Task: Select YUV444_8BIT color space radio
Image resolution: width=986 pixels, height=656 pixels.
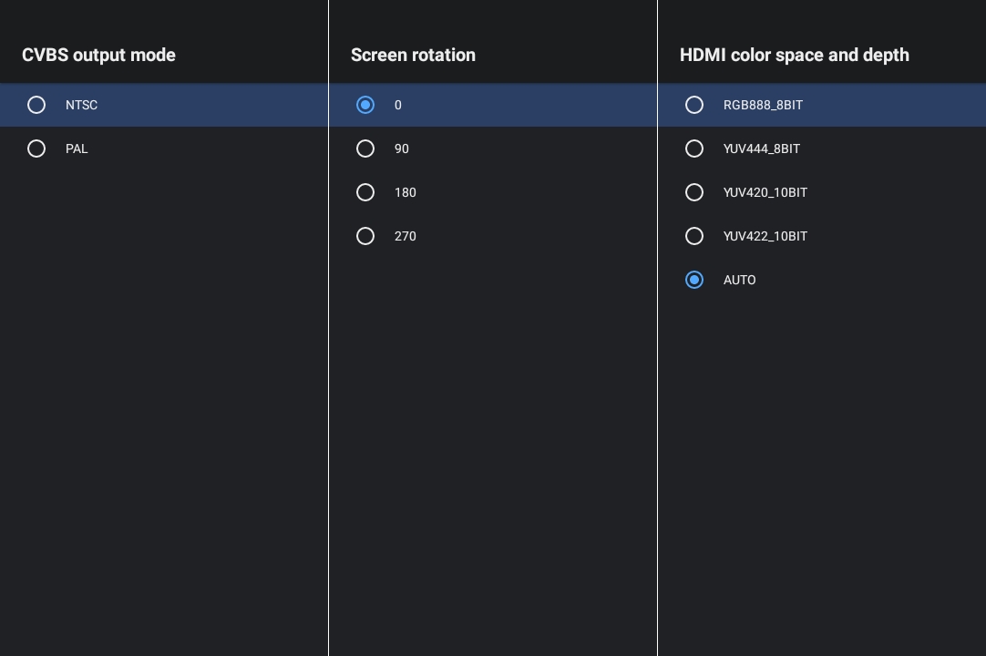Action: point(694,149)
